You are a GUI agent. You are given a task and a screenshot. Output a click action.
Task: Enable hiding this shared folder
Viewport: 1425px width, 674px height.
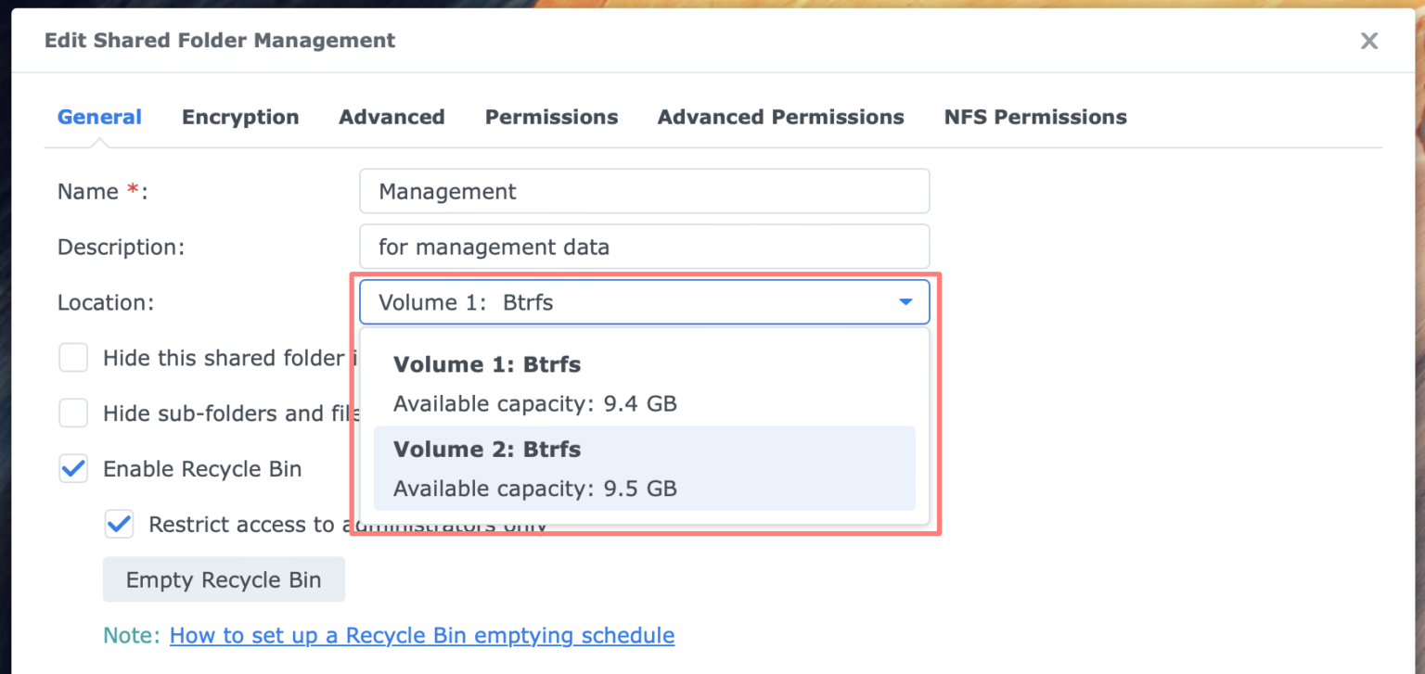point(73,357)
